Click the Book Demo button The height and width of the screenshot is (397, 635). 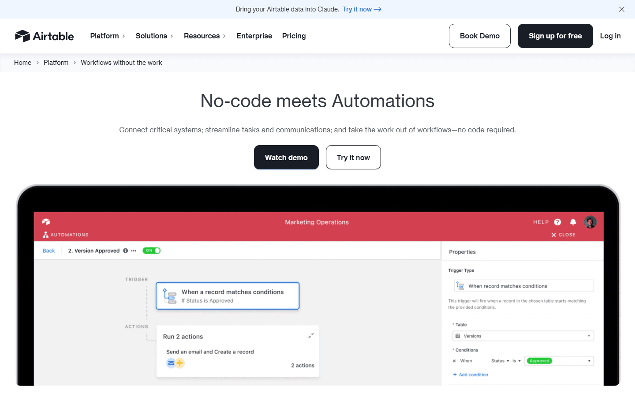pyautogui.click(x=480, y=36)
